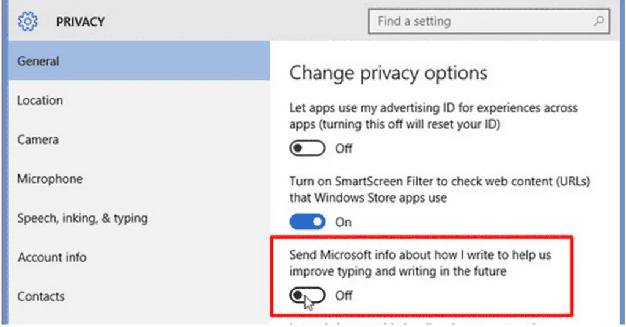The image size is (626, 327).
Task: Click the Send Microsoft info description
Action: click(x=421, y=262)
